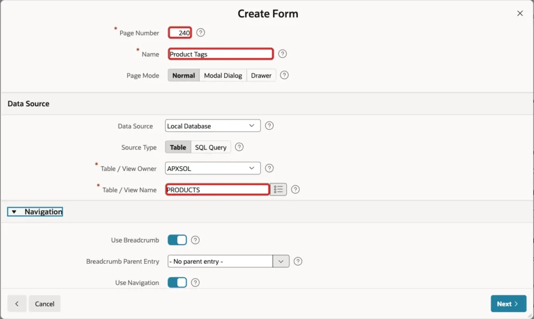Select Modal Dialog page mode
Viewport: 534px width, 319px height.
tap(223, 75)
